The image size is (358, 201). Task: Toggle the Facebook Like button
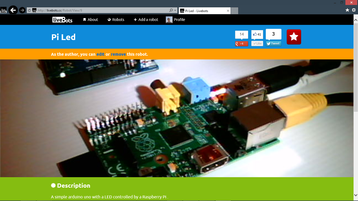coord(257,43)
